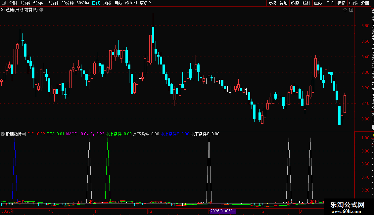Click the diamond icon in chart corner

coord(345,10)
